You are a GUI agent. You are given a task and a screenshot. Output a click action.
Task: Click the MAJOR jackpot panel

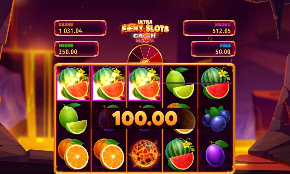pyautogui.click(x=209, y=28)
